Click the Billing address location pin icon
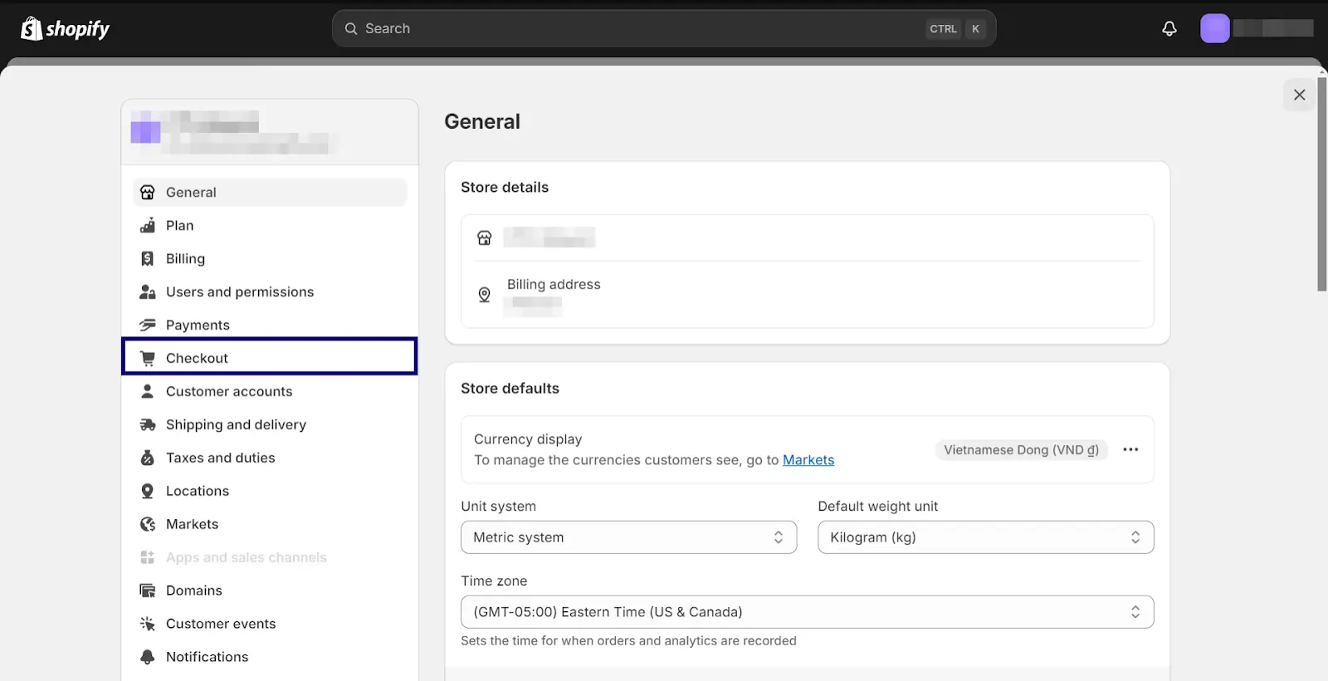Viewport: 1328px width, 681px height. [485, 295]
